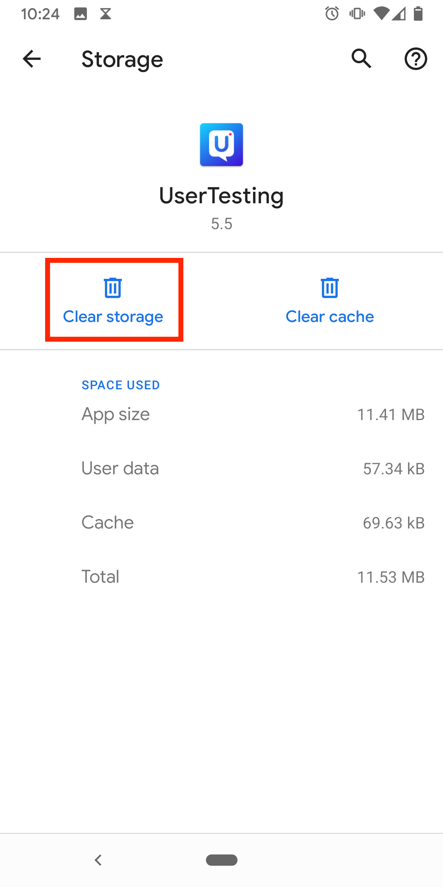
Task: Select the Cache size row
Action: click(x=221, y=523)
